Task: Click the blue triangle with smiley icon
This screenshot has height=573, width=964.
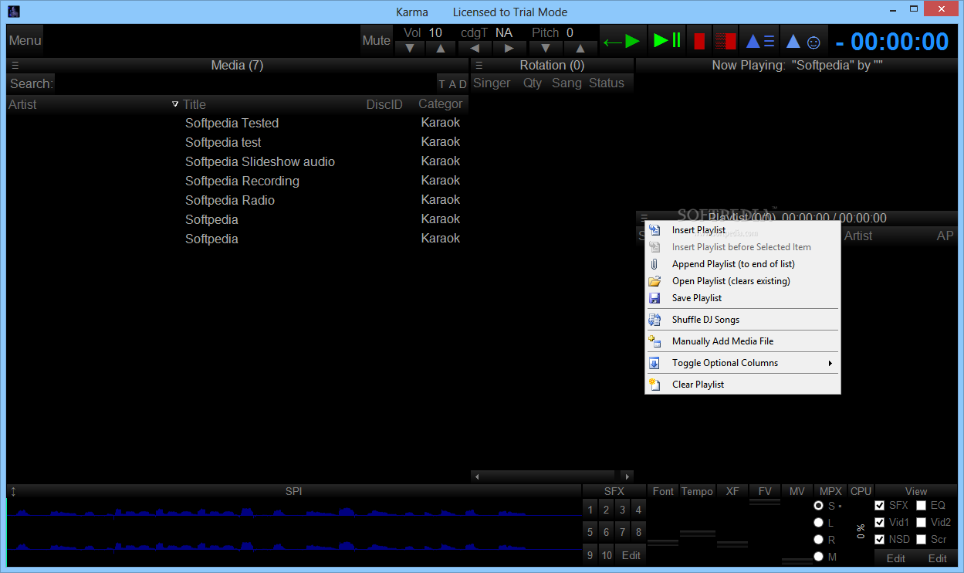Action: pos(803,41)
